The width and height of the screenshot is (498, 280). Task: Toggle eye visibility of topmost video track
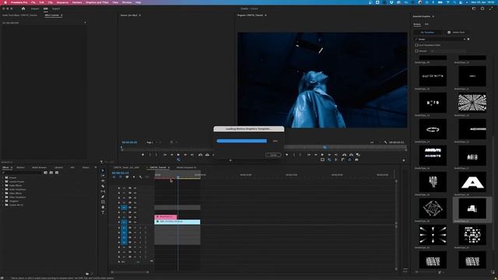[135, 188]
